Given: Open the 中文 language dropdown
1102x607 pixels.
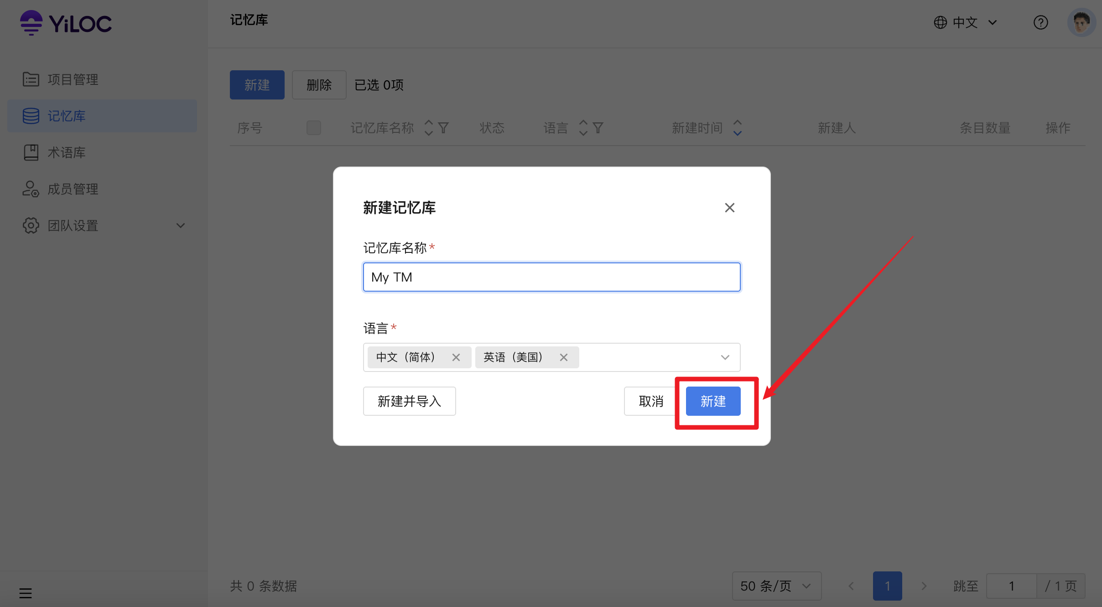Looking at the screenshot, I should (965, 22).
